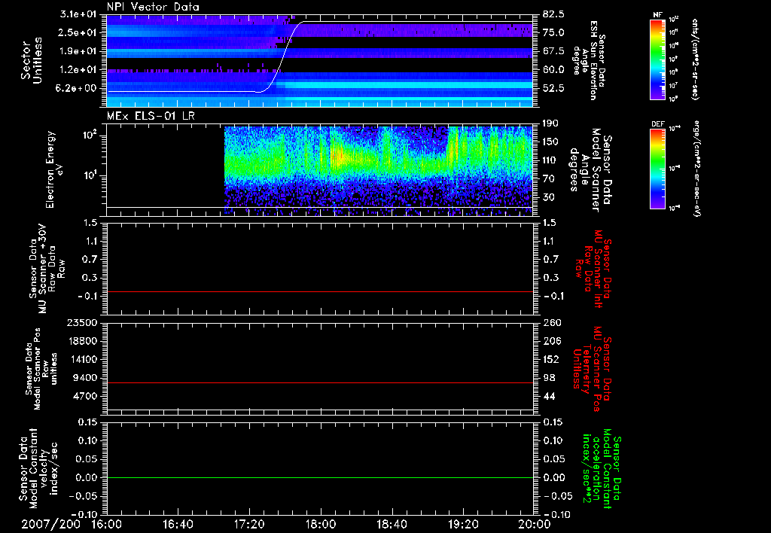Click the 75.0 degree tick label
The width and height of the screenshot is (771, 533).
[553, 32]
